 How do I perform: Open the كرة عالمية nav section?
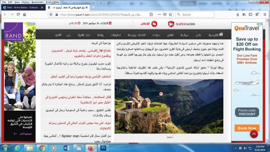click(84, 35)
